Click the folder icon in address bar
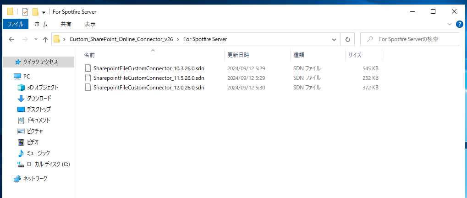This screenshot has width=467, height=198. (x=56, y=39)
